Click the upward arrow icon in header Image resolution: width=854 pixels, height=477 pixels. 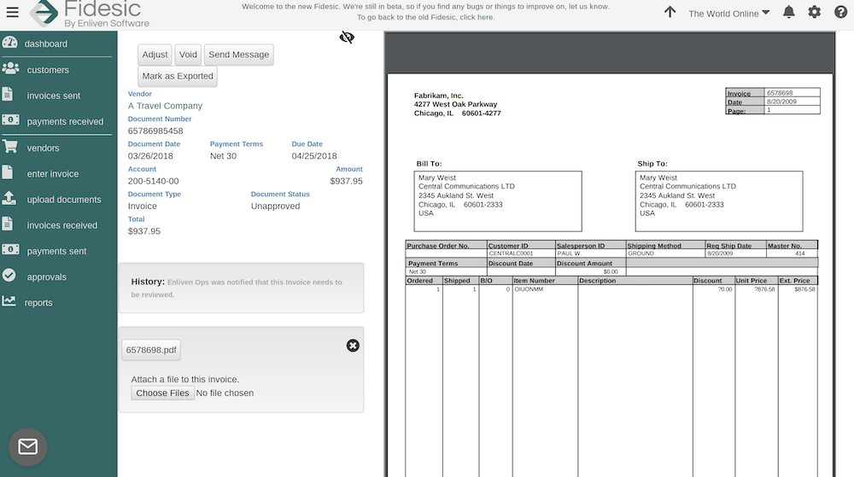[670, 12]
